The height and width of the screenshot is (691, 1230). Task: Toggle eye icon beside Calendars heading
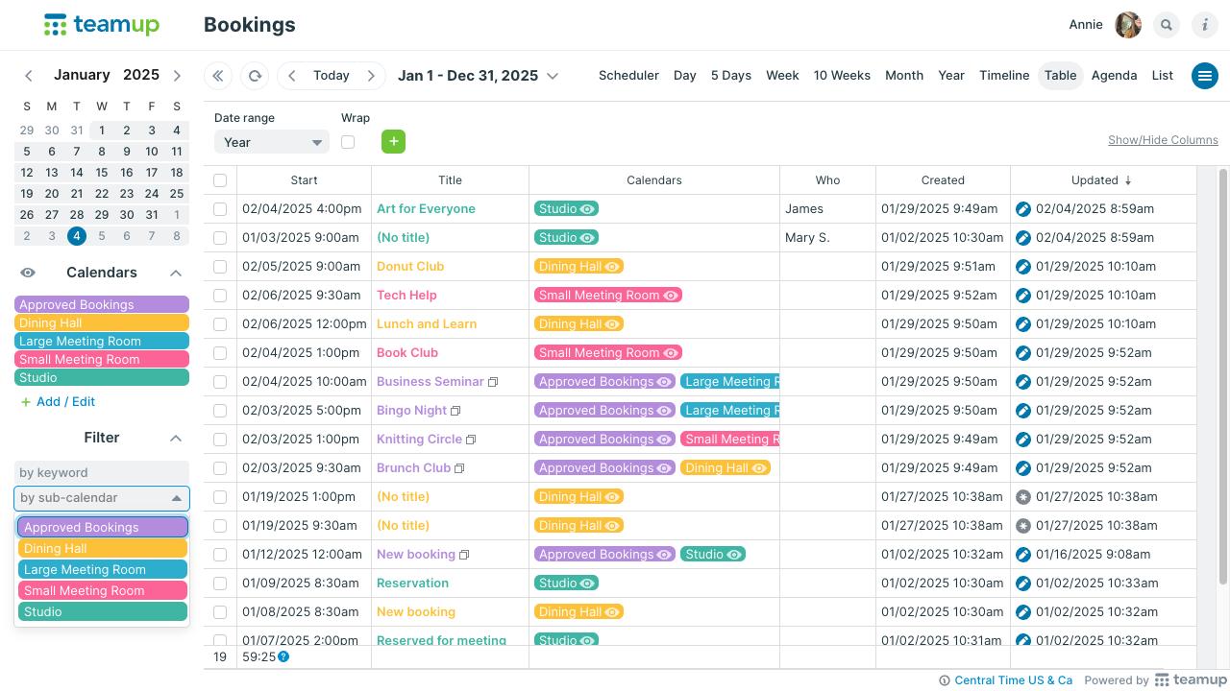pyautogui.click(x=29, y=273)
